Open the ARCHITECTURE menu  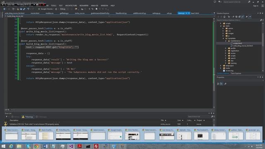(71, 5)
